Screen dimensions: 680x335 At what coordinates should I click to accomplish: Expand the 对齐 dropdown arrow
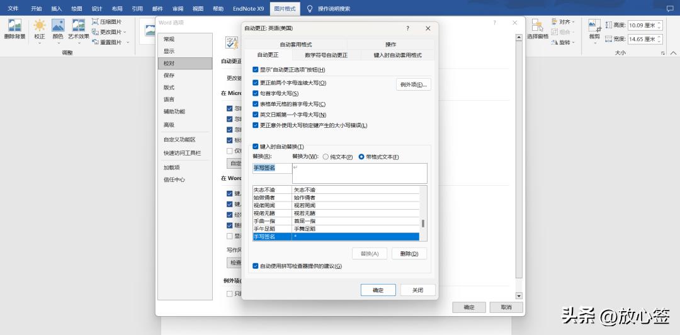pyautogui.click(x=574, y=21)
